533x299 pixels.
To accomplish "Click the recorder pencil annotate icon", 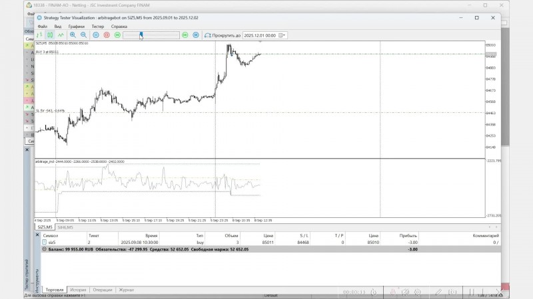I will [439, 292].
